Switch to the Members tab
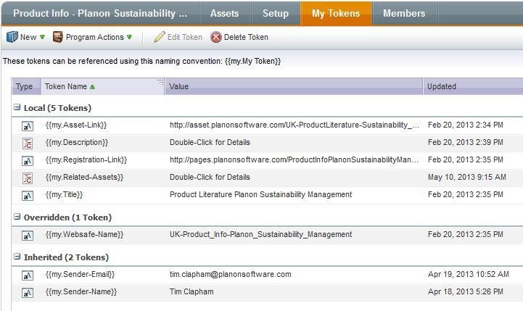 pos(404,13)
